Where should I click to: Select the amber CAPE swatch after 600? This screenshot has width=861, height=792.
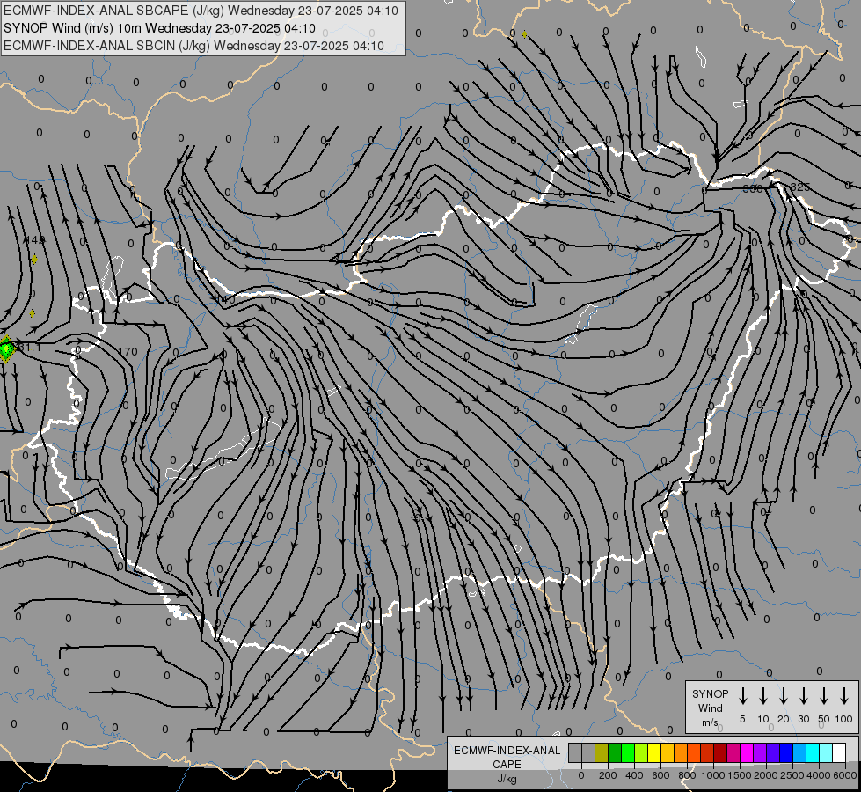click(x=668, y=752)
